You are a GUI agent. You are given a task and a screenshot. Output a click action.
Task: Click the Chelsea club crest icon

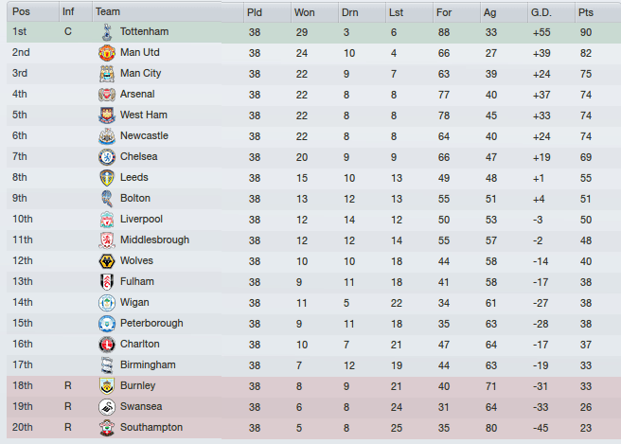[107, 157]
